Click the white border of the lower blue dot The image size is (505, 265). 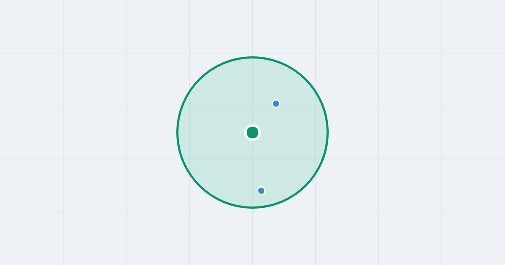(261, 187)
